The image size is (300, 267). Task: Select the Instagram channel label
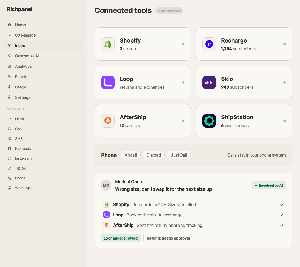(x=23, y=158)
